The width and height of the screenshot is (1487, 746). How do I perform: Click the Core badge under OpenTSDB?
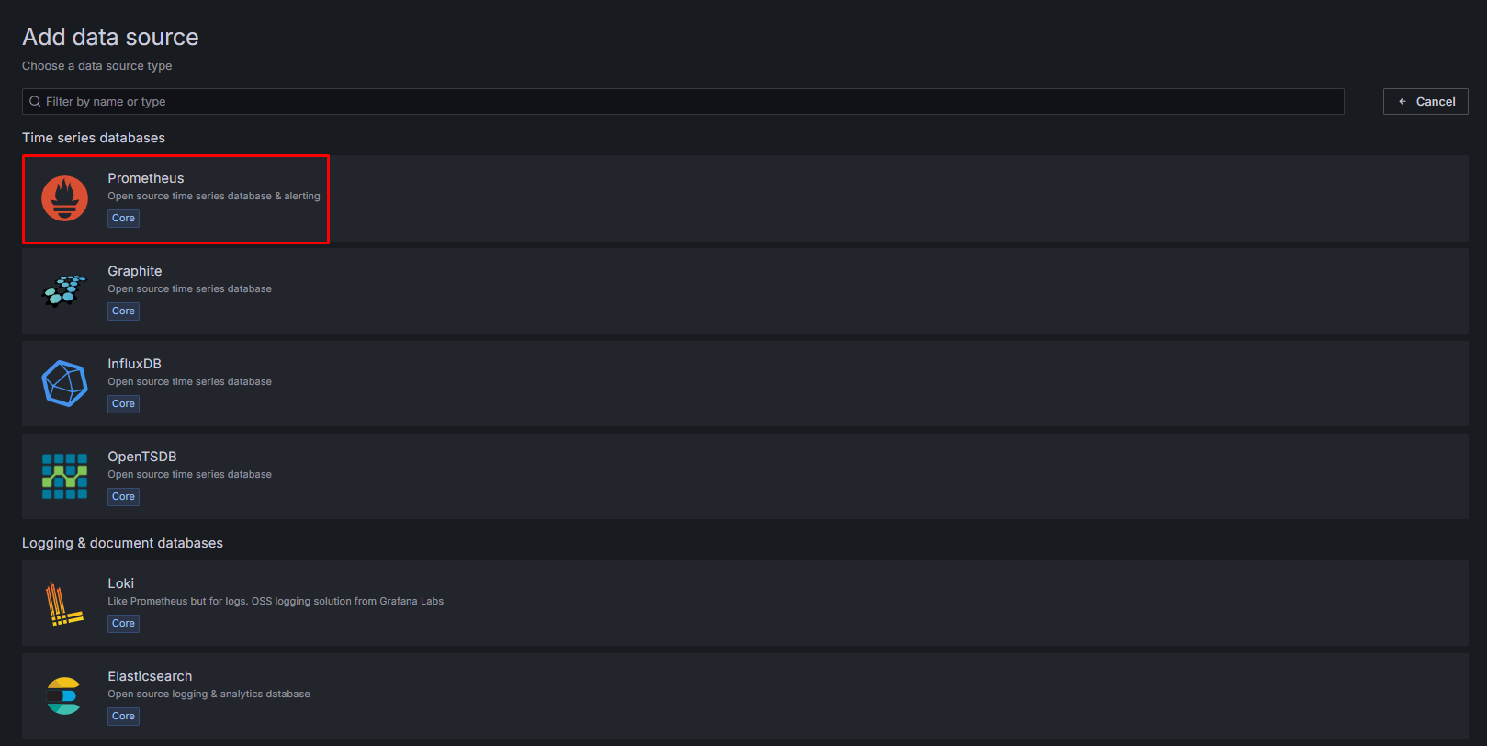click(123, 496)
